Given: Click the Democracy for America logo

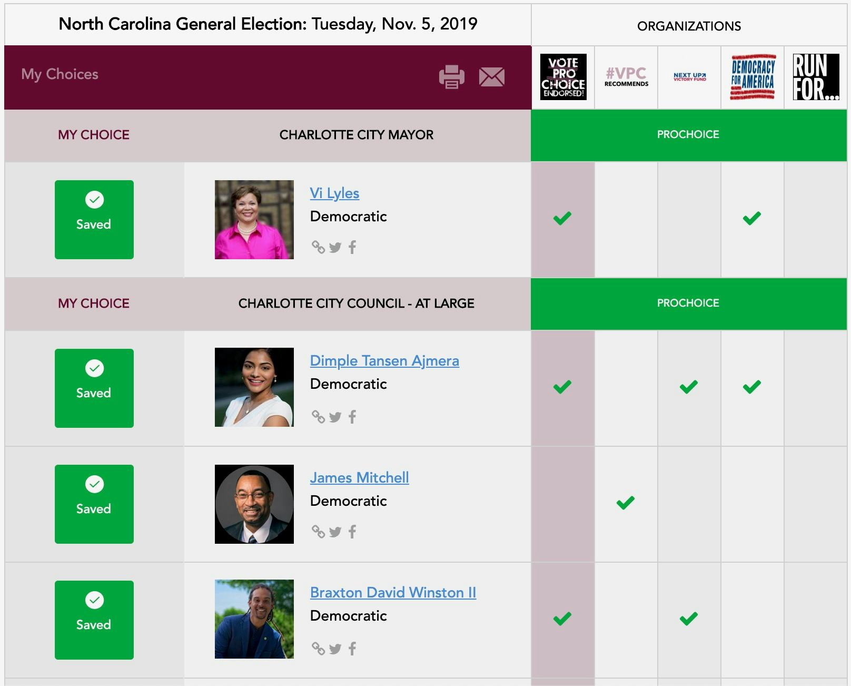Looking at the screenshot, I should pyautogui.click(x=752, y=77).
